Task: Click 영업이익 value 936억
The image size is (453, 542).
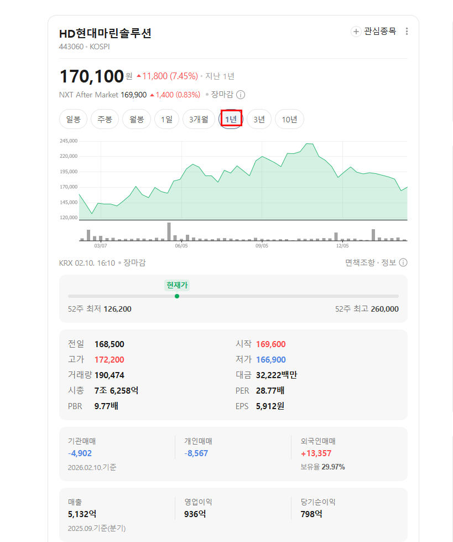Action: click(195, 514)
